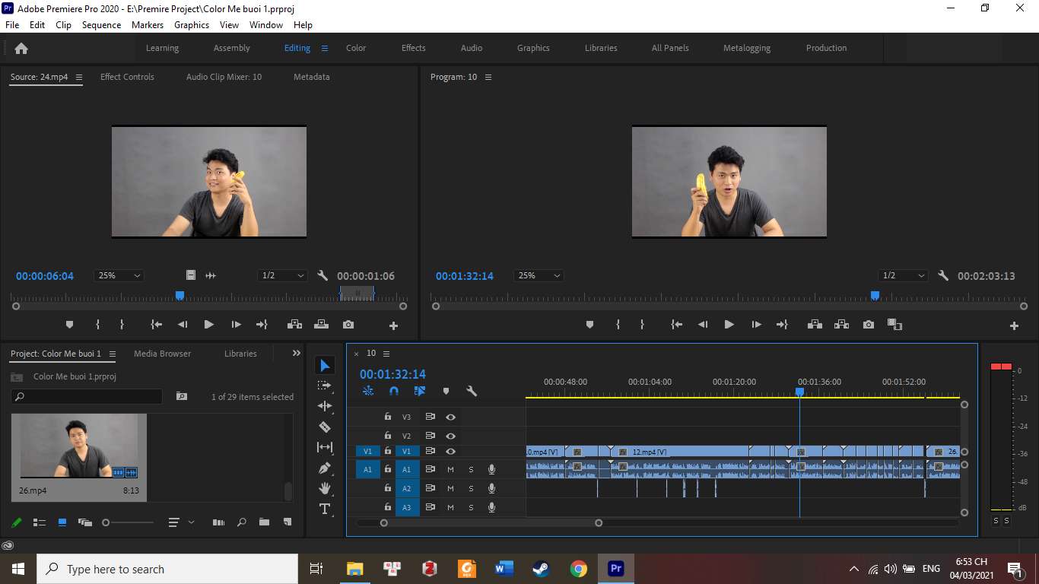This screenshot has width=1039, height=584.
Task: Play the Program monitor
Action: click(729, 325)
